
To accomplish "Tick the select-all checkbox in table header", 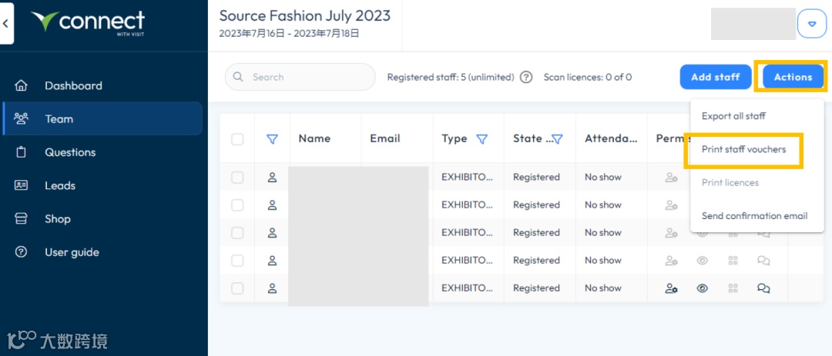I will pos(237,139).
